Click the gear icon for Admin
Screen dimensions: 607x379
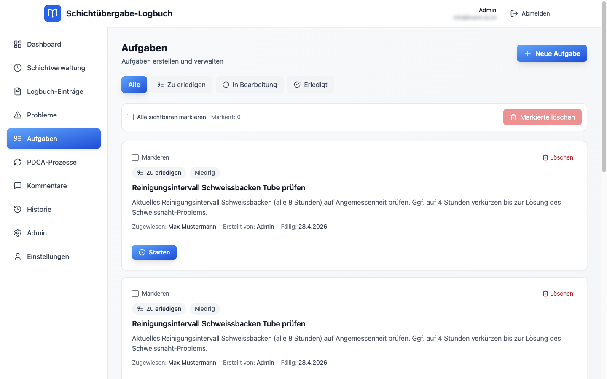18,233
